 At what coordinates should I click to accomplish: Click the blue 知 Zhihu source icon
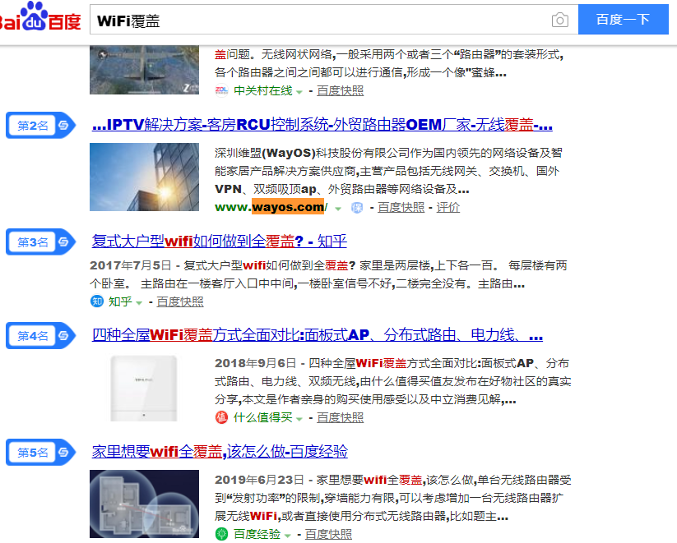tap(97, 301)
